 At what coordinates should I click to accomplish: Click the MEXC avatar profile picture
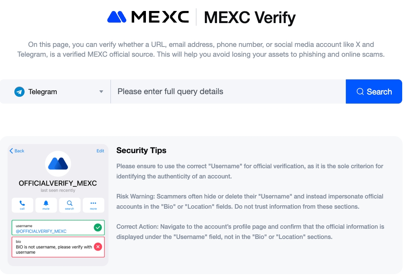coord(58,164)
